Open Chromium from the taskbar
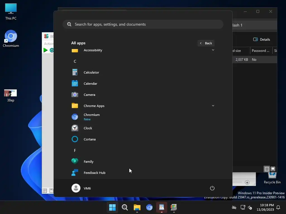 pos(149,207)
